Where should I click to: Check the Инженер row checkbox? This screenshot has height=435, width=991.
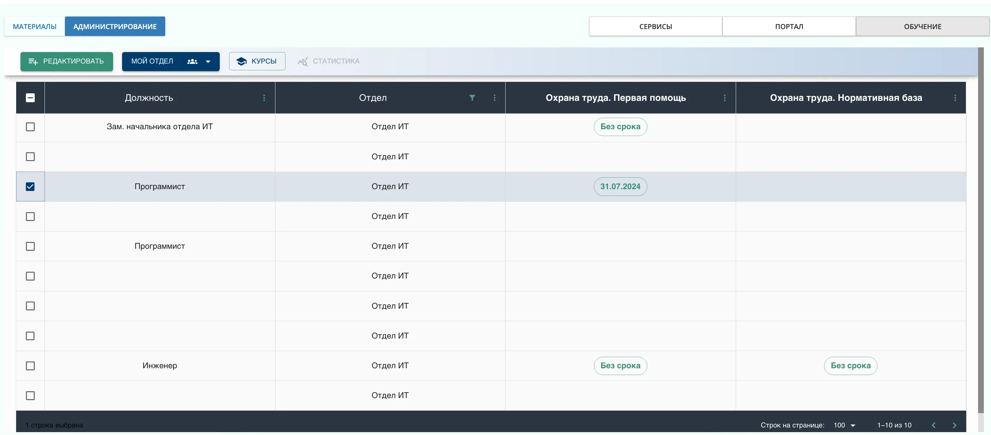(30, 366)
